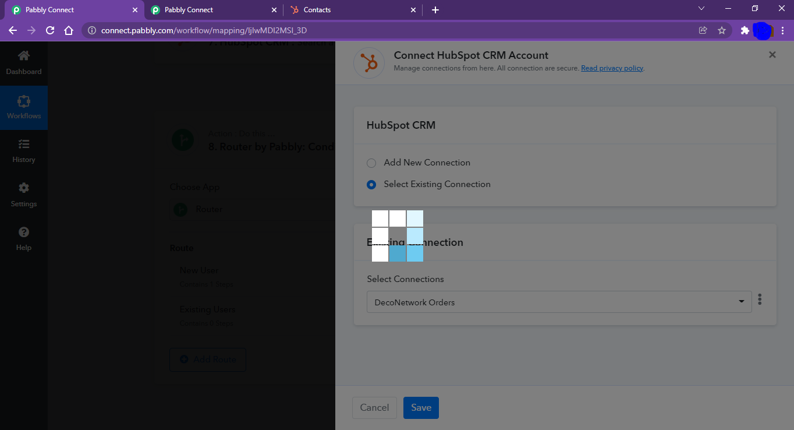The width and height of the screenshot is (794, 430).
Task: Click the Router step circular icon
Action: [183, 140]
